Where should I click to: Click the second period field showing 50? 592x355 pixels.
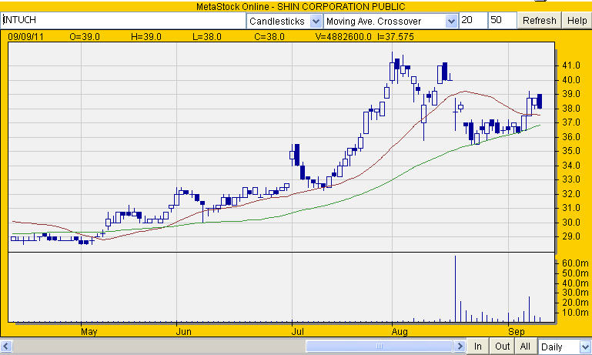(x=502, y=20)
